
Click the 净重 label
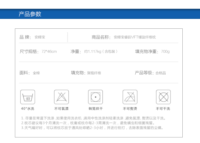tap(76, 52)
